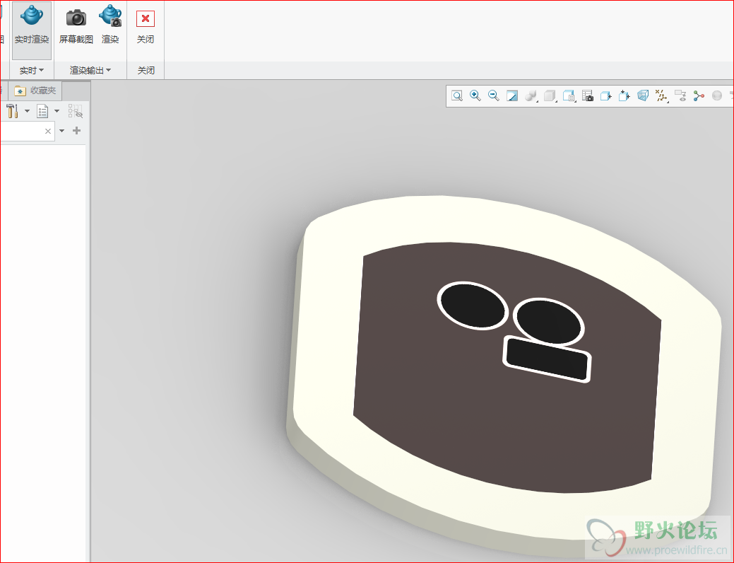Click the tree column visibility icon with crossed eye
The width and height of the screenshot is (734, 563).
[x=76, y=111]
